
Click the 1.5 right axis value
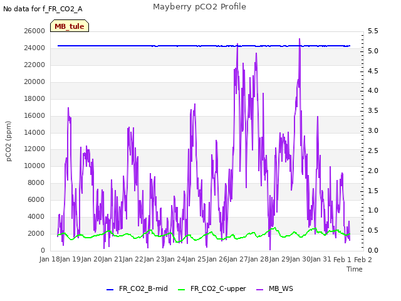click(x=373, y=191)
